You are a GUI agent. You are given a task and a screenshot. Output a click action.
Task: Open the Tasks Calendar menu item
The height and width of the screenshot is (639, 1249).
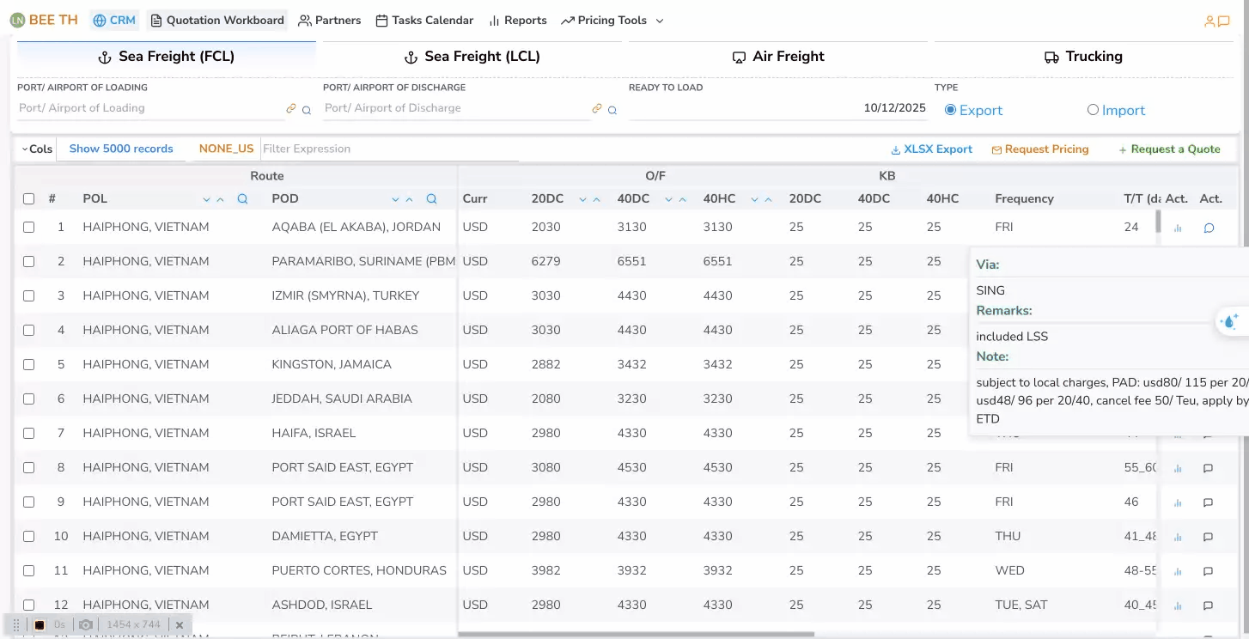pyautogui.click(x=424, y=21)
